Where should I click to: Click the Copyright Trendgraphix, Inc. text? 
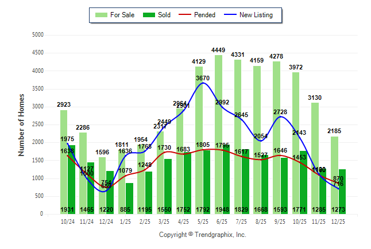click(x=202, y=235)
